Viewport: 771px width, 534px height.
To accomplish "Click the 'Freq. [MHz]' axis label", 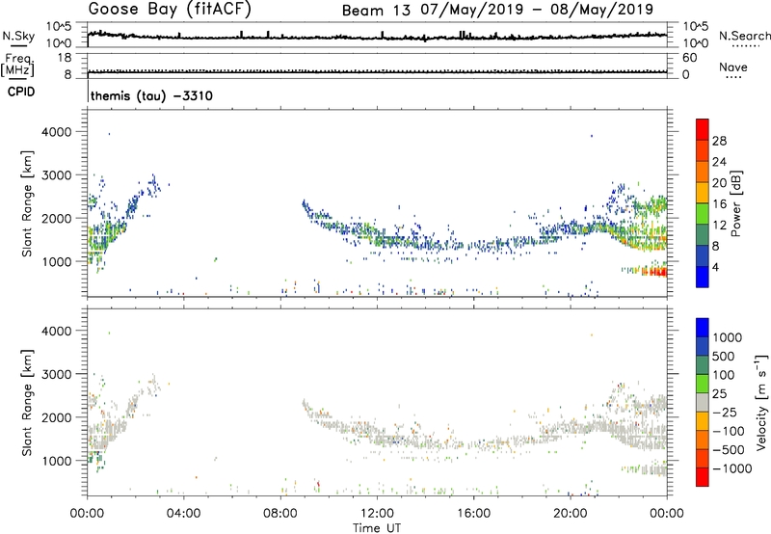I will [17, 66].
